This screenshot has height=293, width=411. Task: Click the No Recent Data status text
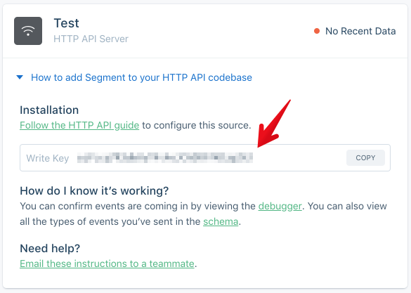click(360, 31)
